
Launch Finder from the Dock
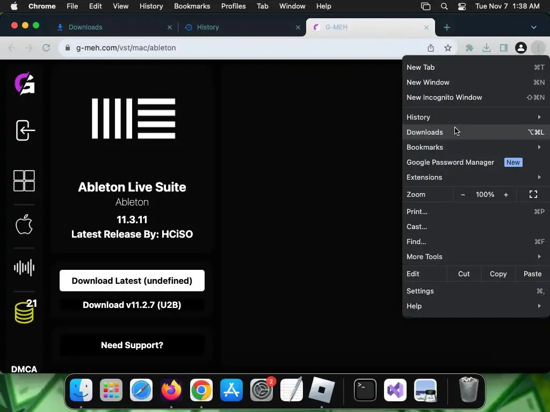pyautogui.click(x=81, y=390)
